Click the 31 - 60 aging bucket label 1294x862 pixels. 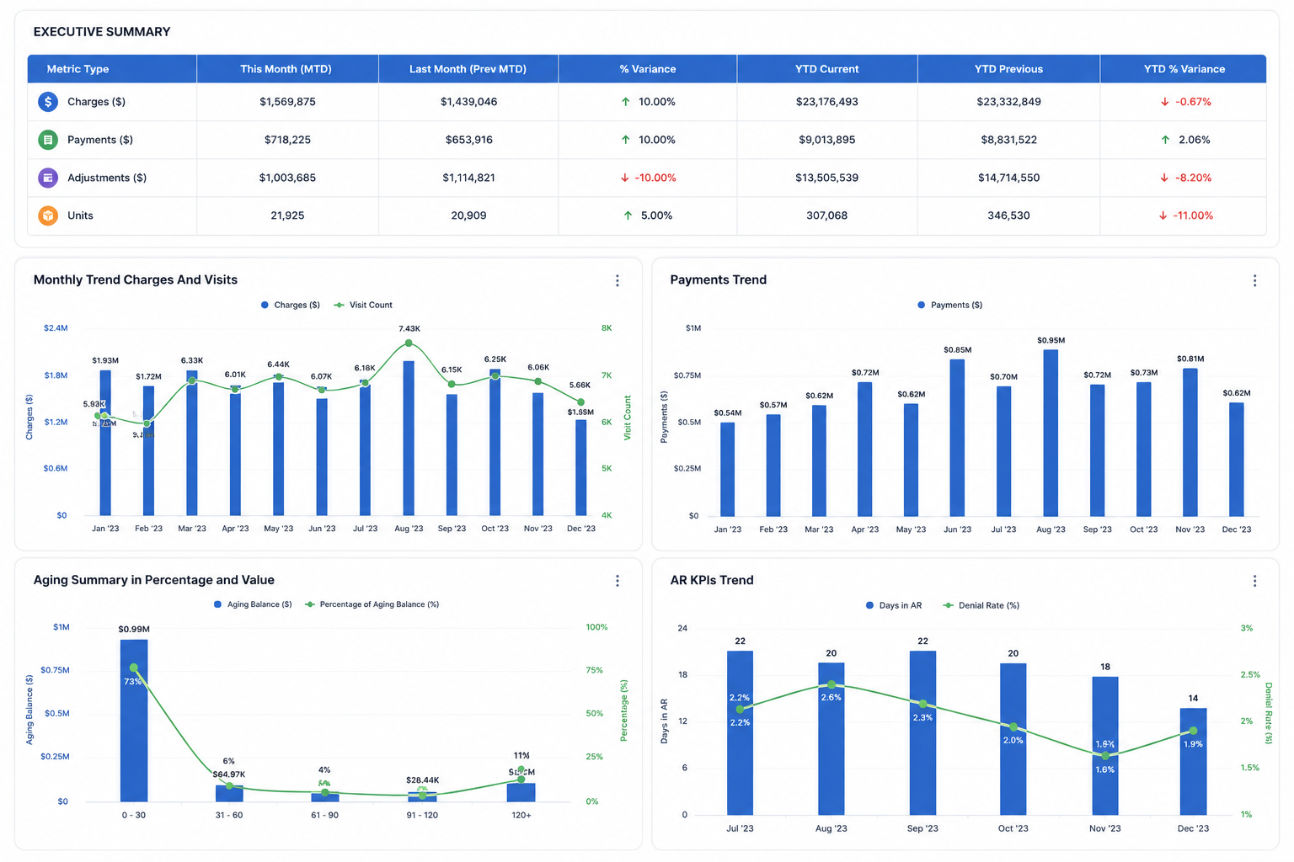(229, 815)
